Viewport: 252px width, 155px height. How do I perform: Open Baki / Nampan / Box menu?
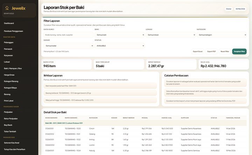[x=13, y=68]
